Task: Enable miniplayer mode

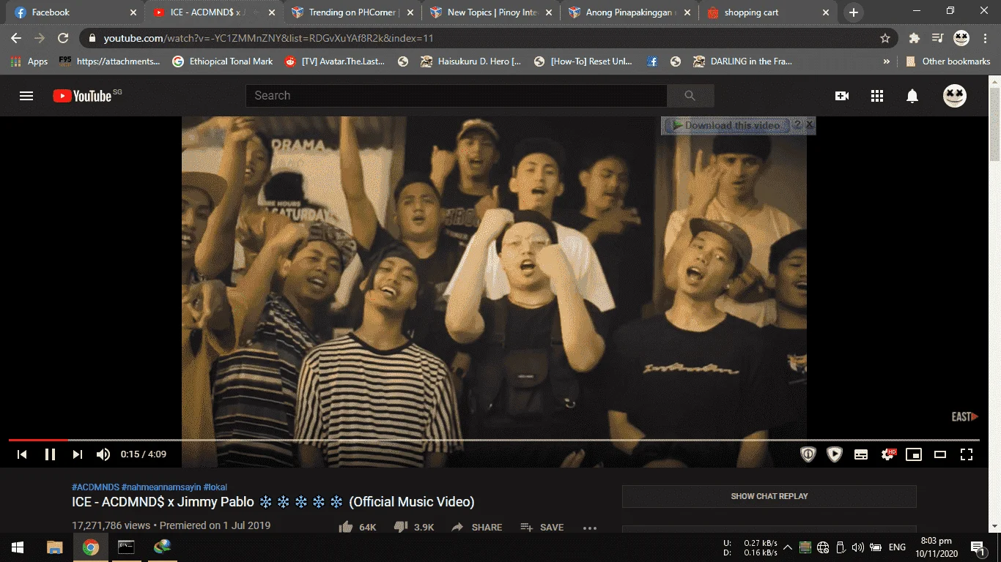Action: 914,454
